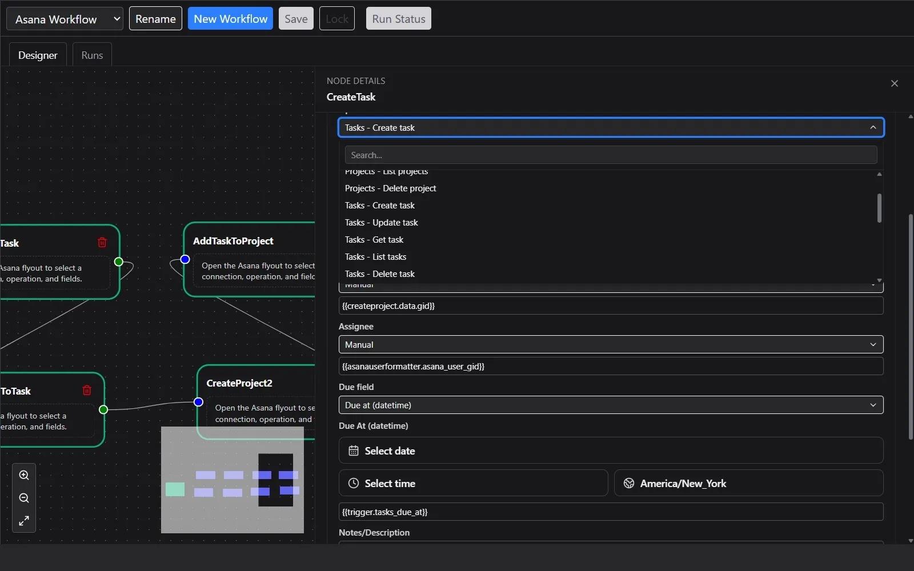Click the fit view expand icon
This screenshot has height=571, width=914.
tap(24, 521)
